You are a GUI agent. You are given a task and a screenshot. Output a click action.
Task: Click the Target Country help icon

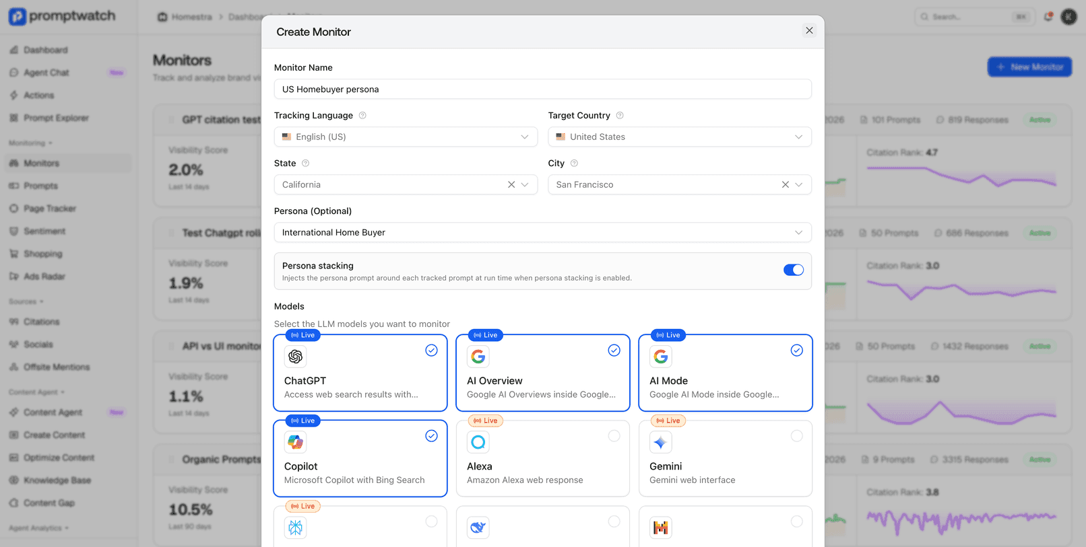[620, 116]
